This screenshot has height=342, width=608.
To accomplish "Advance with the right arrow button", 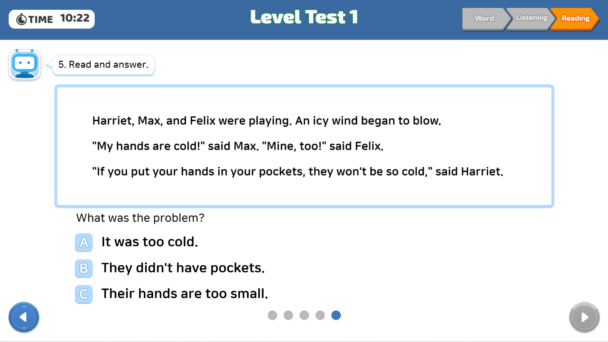I will click(x=584, y=317).
